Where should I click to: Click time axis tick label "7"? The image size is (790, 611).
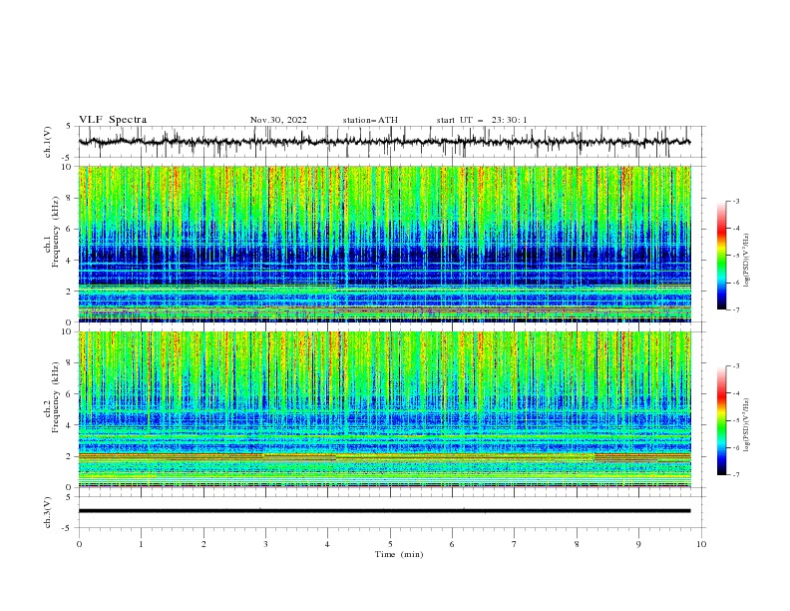[x=515, y=544]
